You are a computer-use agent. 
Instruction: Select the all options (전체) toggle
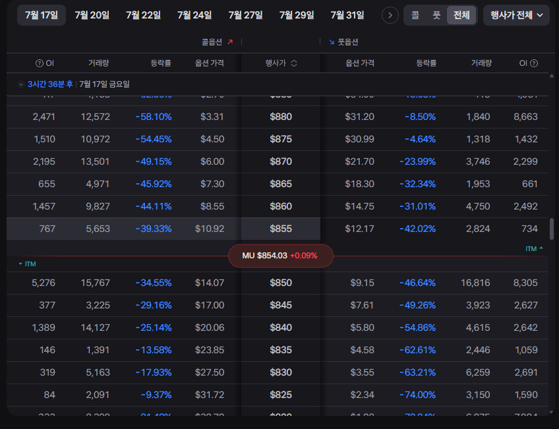tap(461, 15)
